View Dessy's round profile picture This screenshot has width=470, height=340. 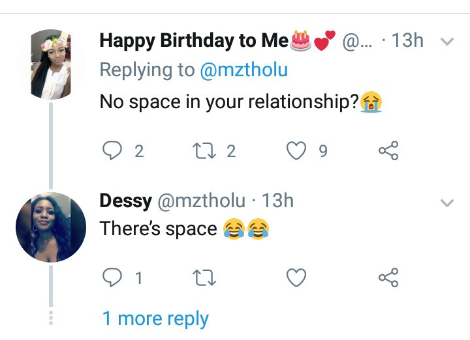click(x=50, y=227)
